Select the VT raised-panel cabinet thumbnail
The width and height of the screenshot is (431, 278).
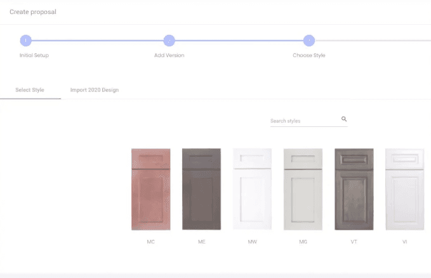click(x=354, y=189)
